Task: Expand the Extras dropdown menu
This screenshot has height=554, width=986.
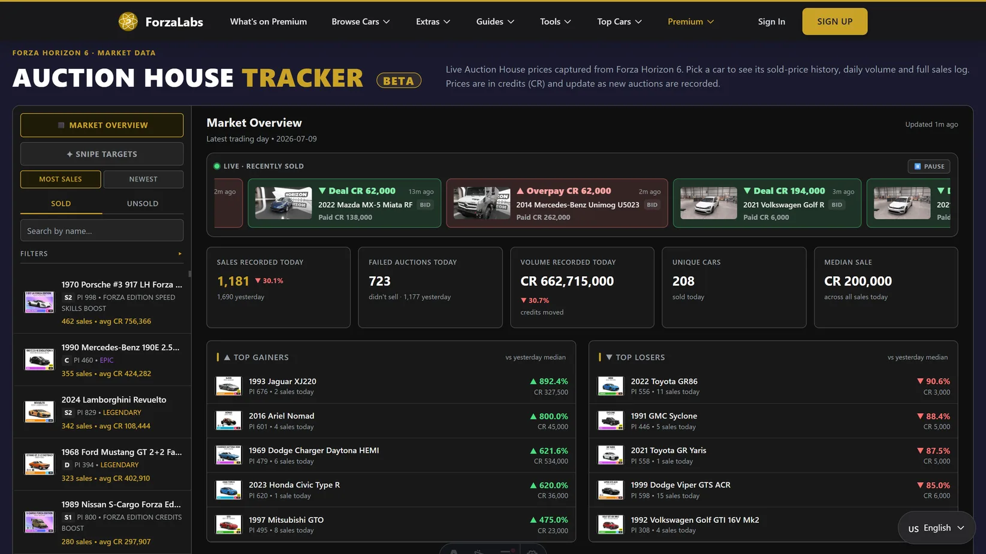Action: point(433,22)
